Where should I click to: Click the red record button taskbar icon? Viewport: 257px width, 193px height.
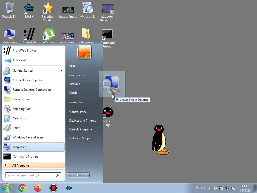53,188
